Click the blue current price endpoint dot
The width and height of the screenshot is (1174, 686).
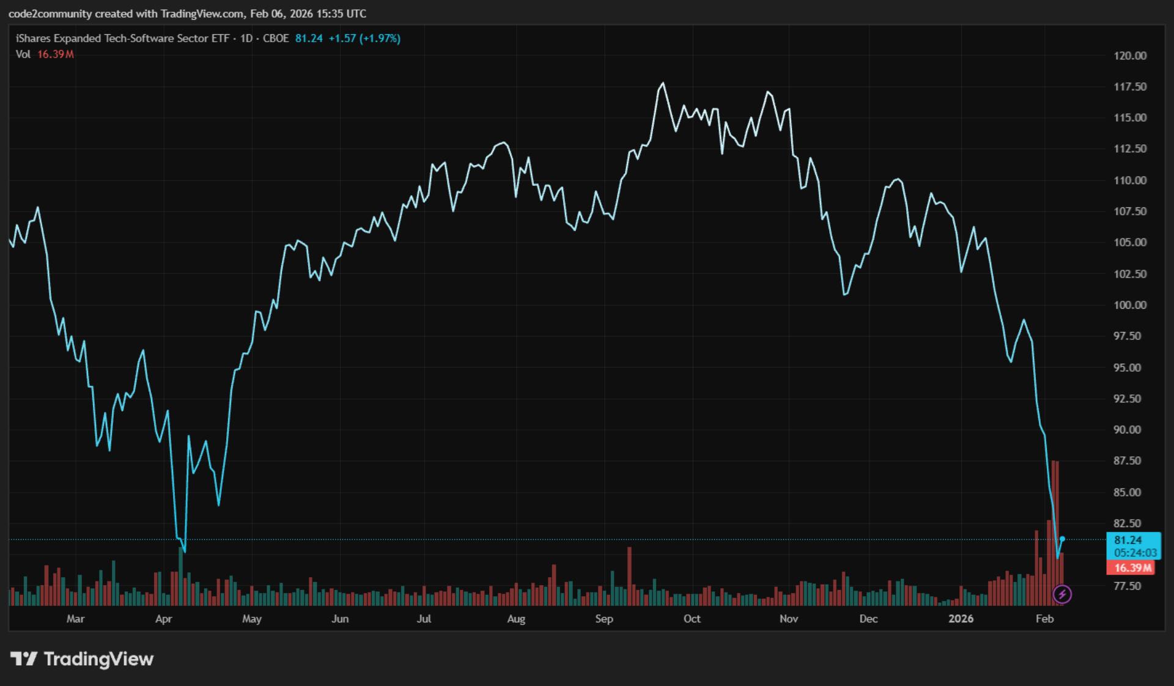tap(1062, 539)
